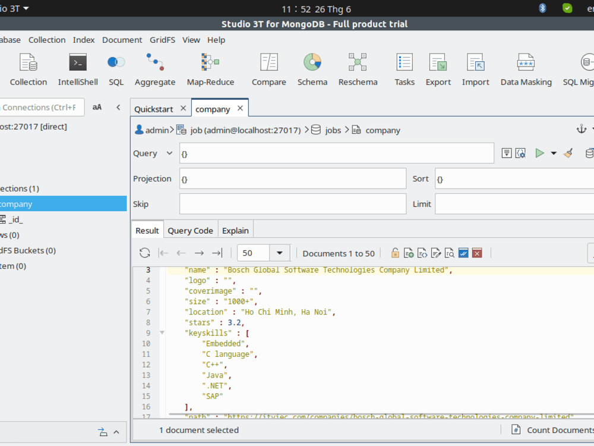The image size is (594, 446).
Task: Switch to the Query Code tab
Action: pos(190,231)
